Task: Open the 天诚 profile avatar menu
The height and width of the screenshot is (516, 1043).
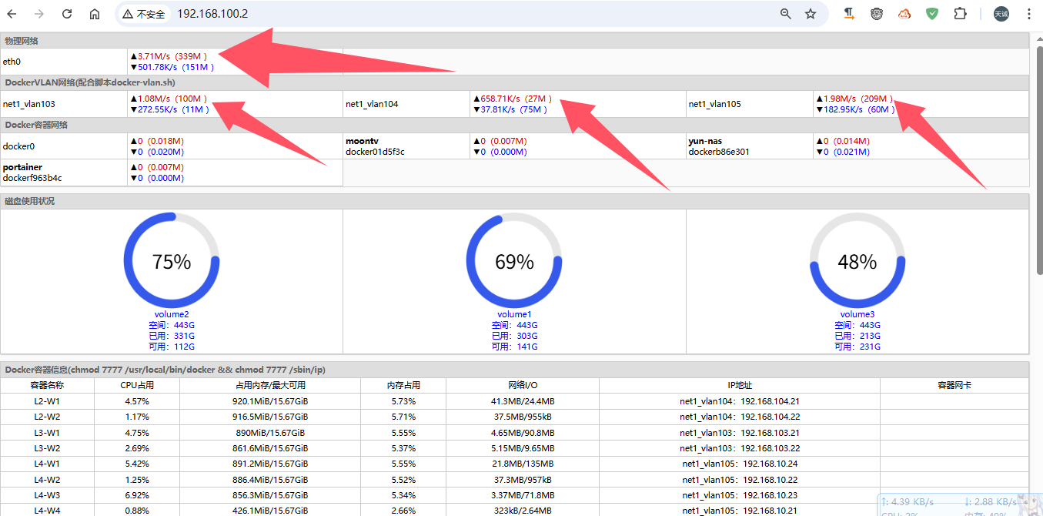Action: [x=1001, y=14]
